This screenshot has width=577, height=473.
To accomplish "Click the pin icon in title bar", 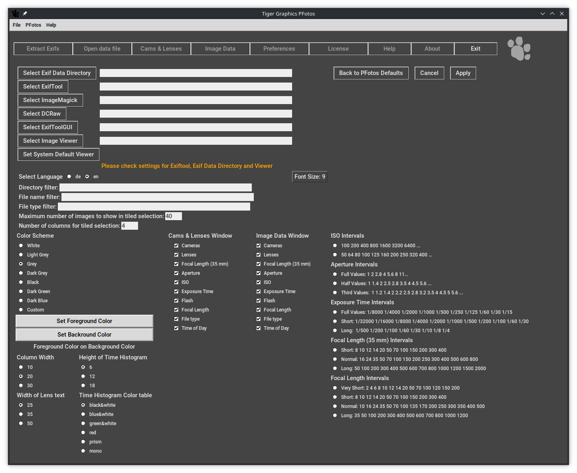I will click(25, 14).
